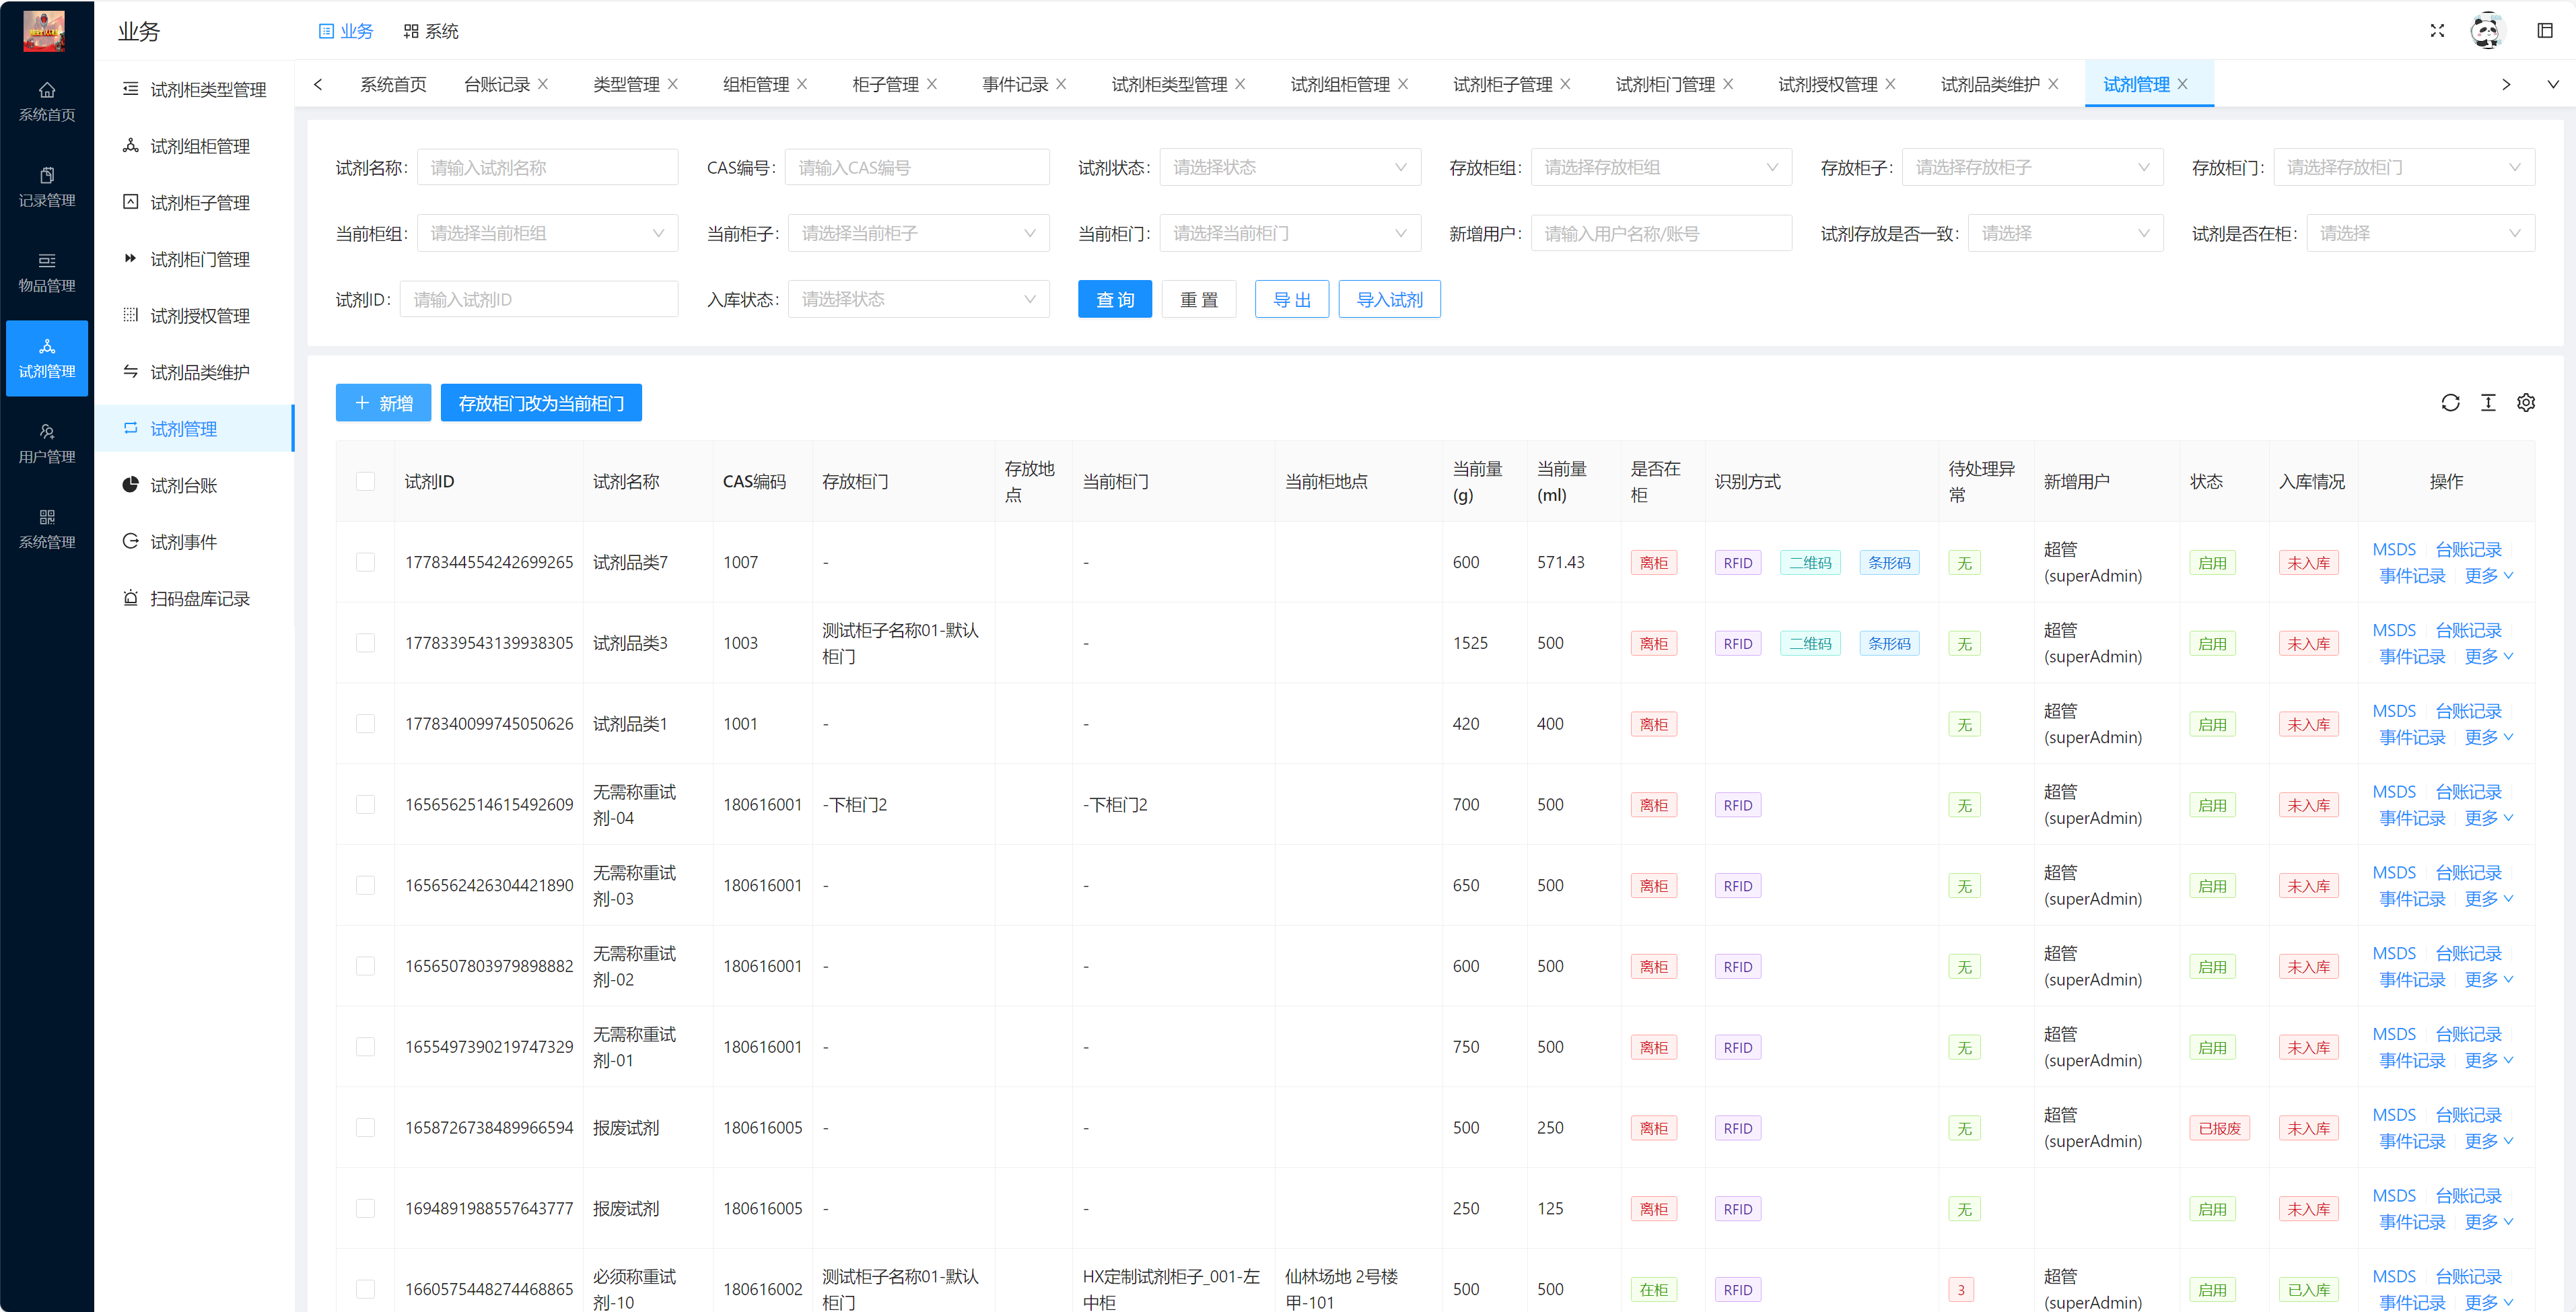The height and width of the screenshot is (1312, 2576).
Task: Close the 类型管理 tab
Action: 673,84
